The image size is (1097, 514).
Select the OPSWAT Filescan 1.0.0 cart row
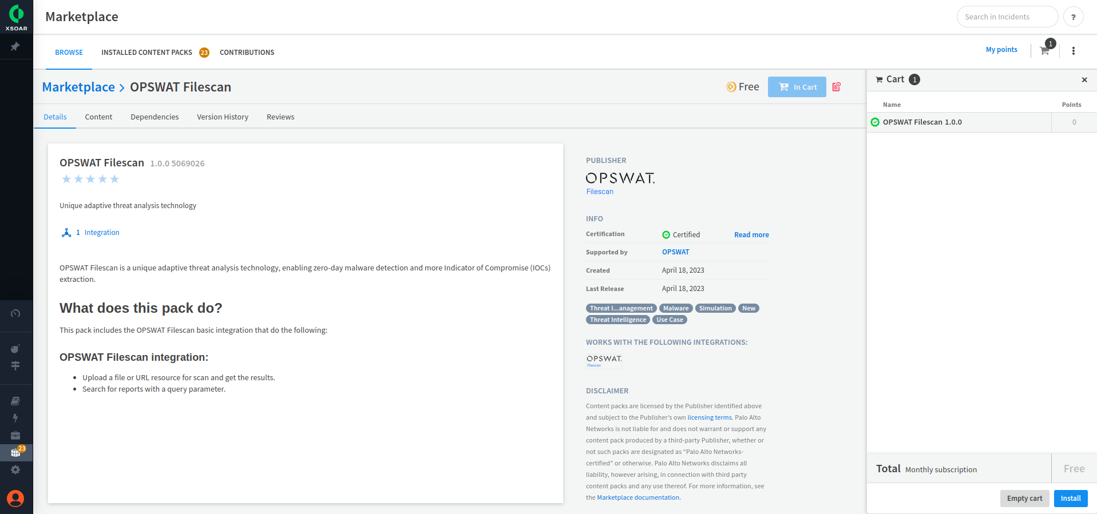(982, 122)
